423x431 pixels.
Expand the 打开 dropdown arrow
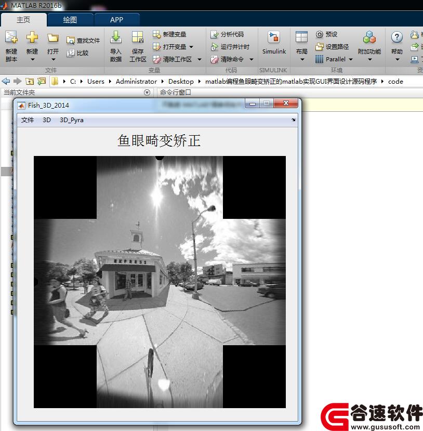point(54,60)
